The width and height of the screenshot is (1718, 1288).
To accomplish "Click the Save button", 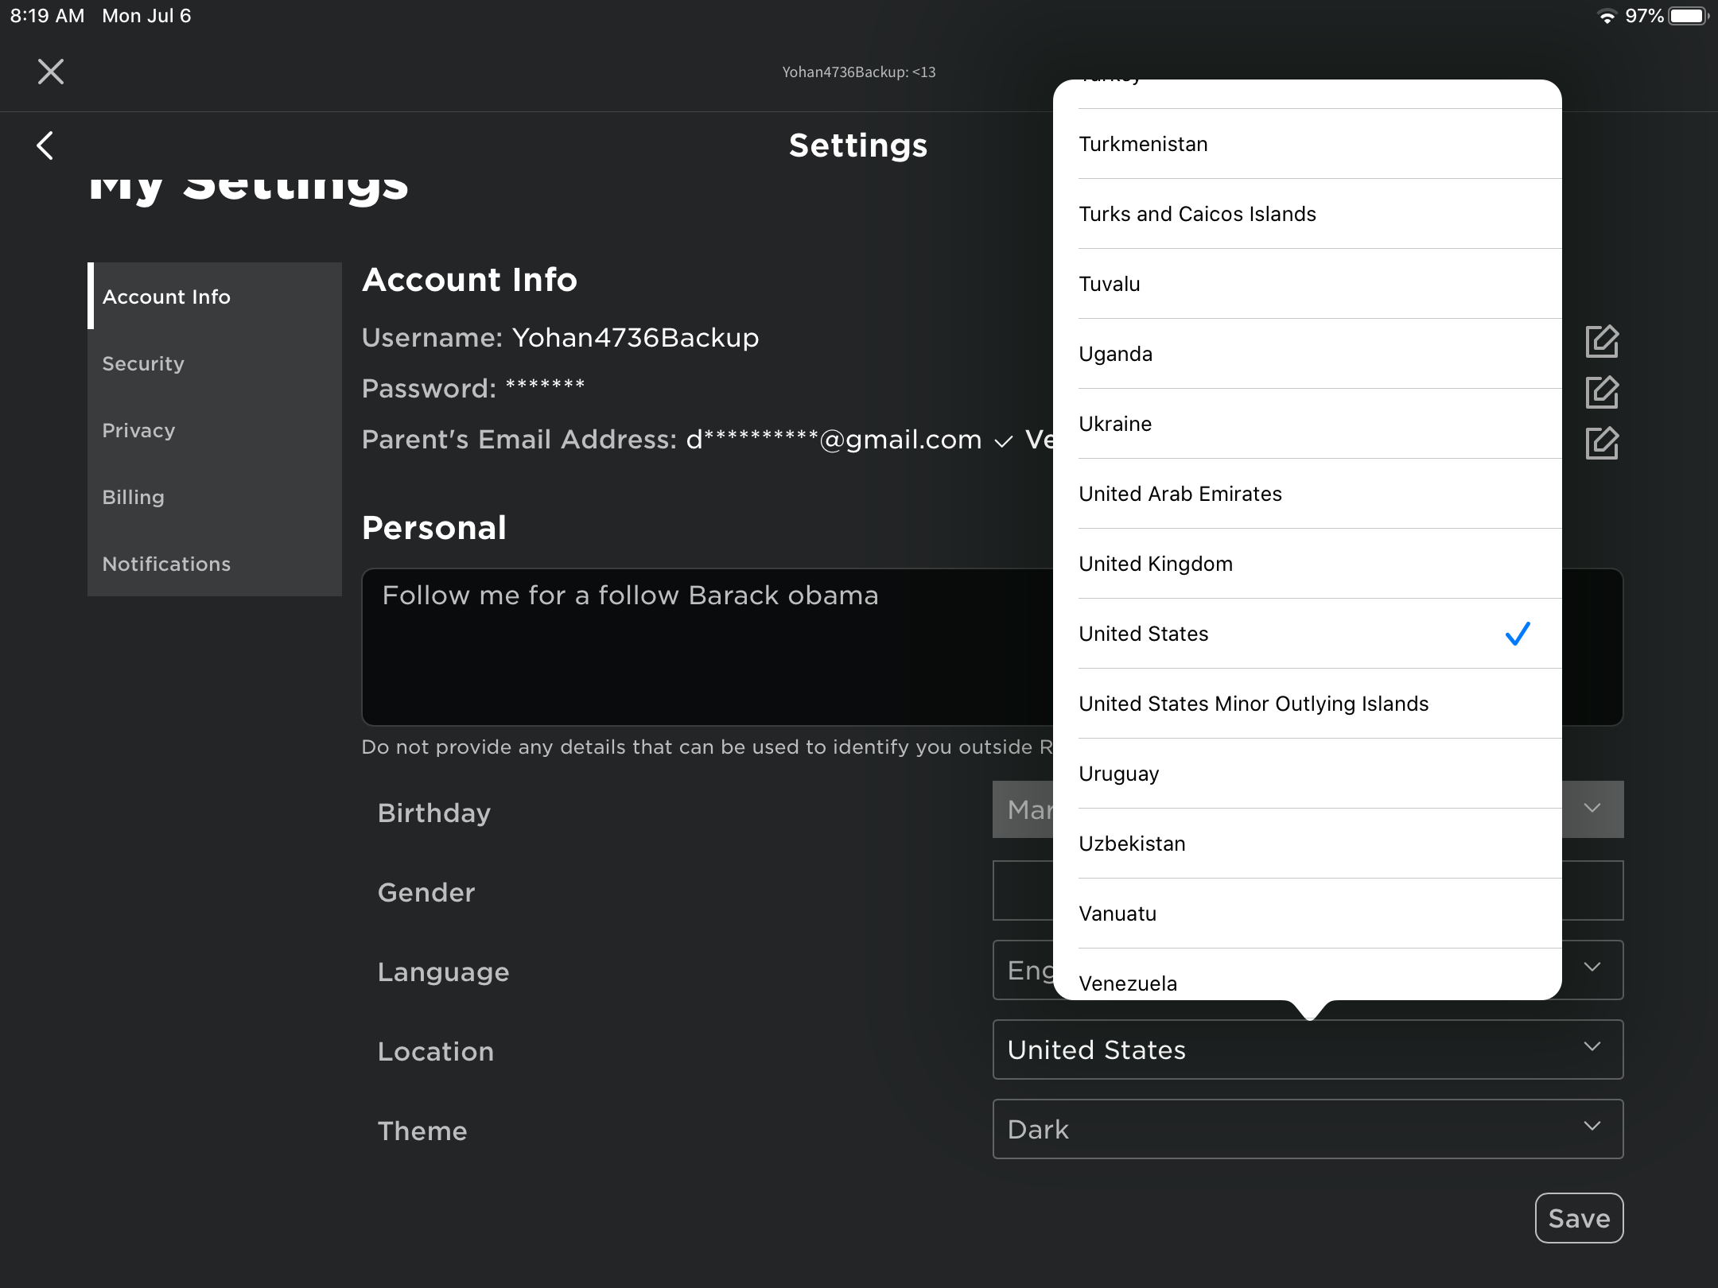I will coord(1577,1218).
